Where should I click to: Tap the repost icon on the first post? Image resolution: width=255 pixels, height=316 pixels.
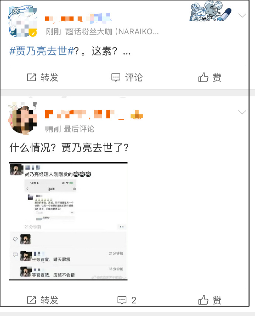click(x=31, y=78)
